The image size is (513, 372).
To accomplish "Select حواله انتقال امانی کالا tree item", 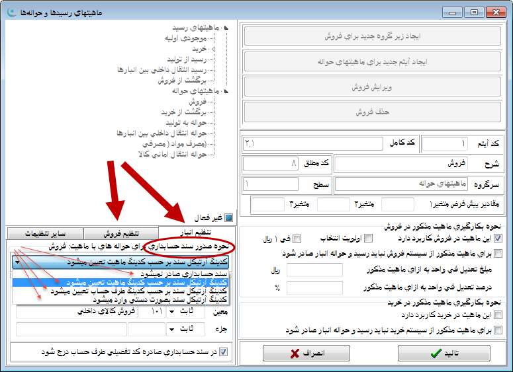I will [172, 154].
